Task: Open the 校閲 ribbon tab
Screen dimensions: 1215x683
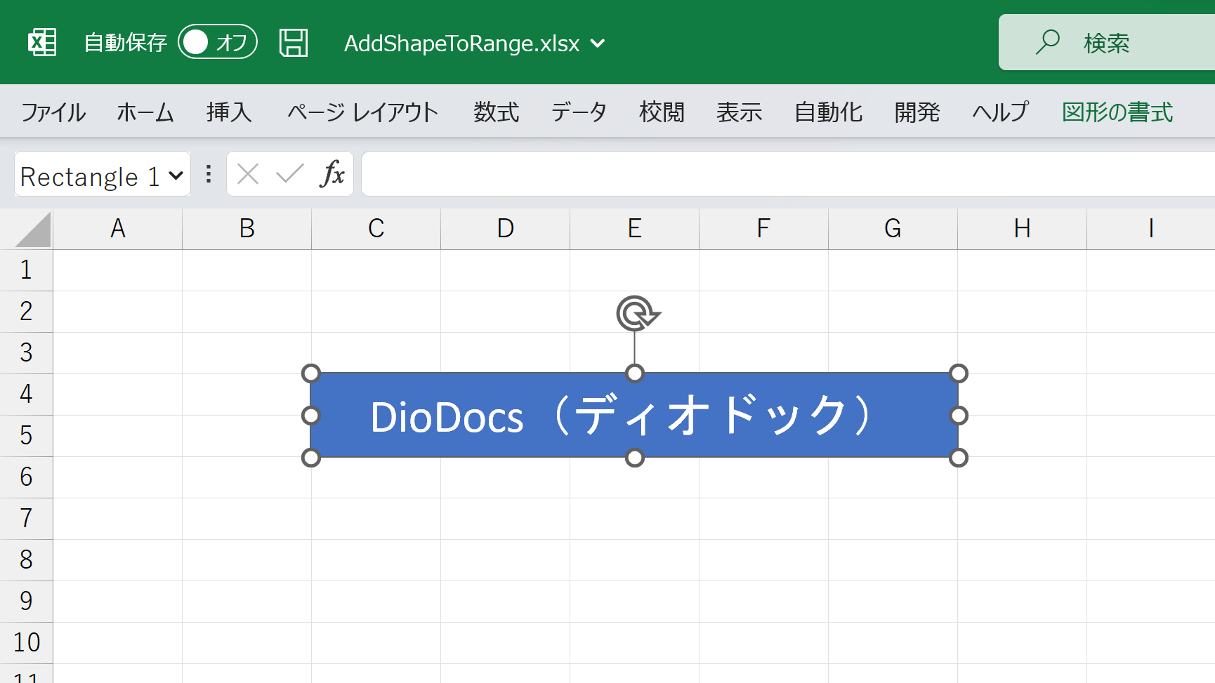Action: (662, 112)
